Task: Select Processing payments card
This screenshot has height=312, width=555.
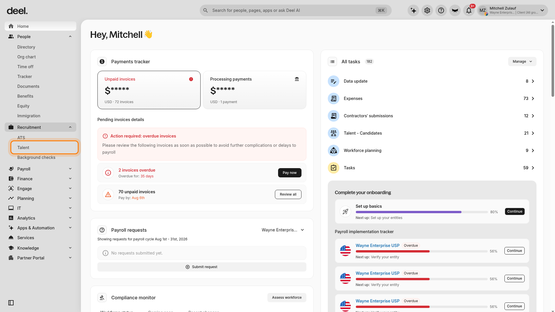Action: pyautogui.click(x=255, y=90)
